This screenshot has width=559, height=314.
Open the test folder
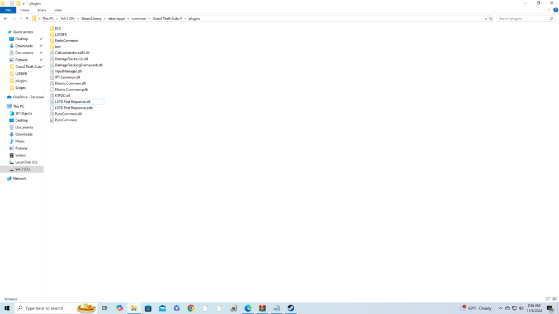point(55,47)
